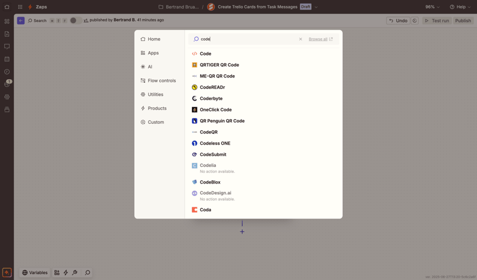
Task: Click the Publish button
Action: coord(463,20)
